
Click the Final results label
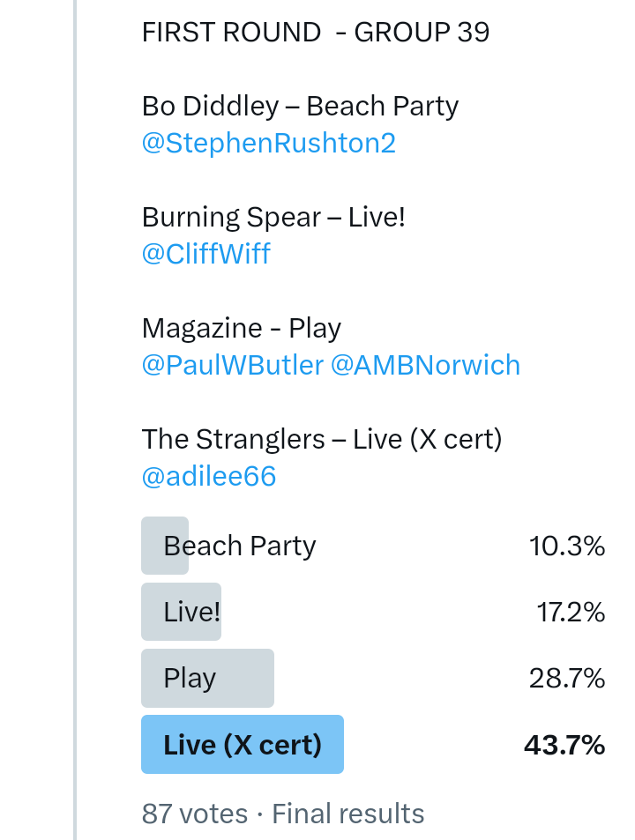click(x=348, y=813)
